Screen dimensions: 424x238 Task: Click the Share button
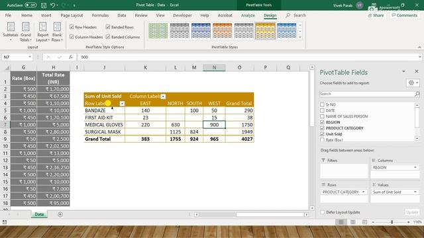coord(376,15)
